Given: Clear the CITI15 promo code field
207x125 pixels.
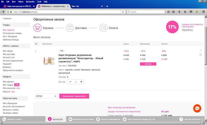Looking at the screenshot, I should point(56,96).
